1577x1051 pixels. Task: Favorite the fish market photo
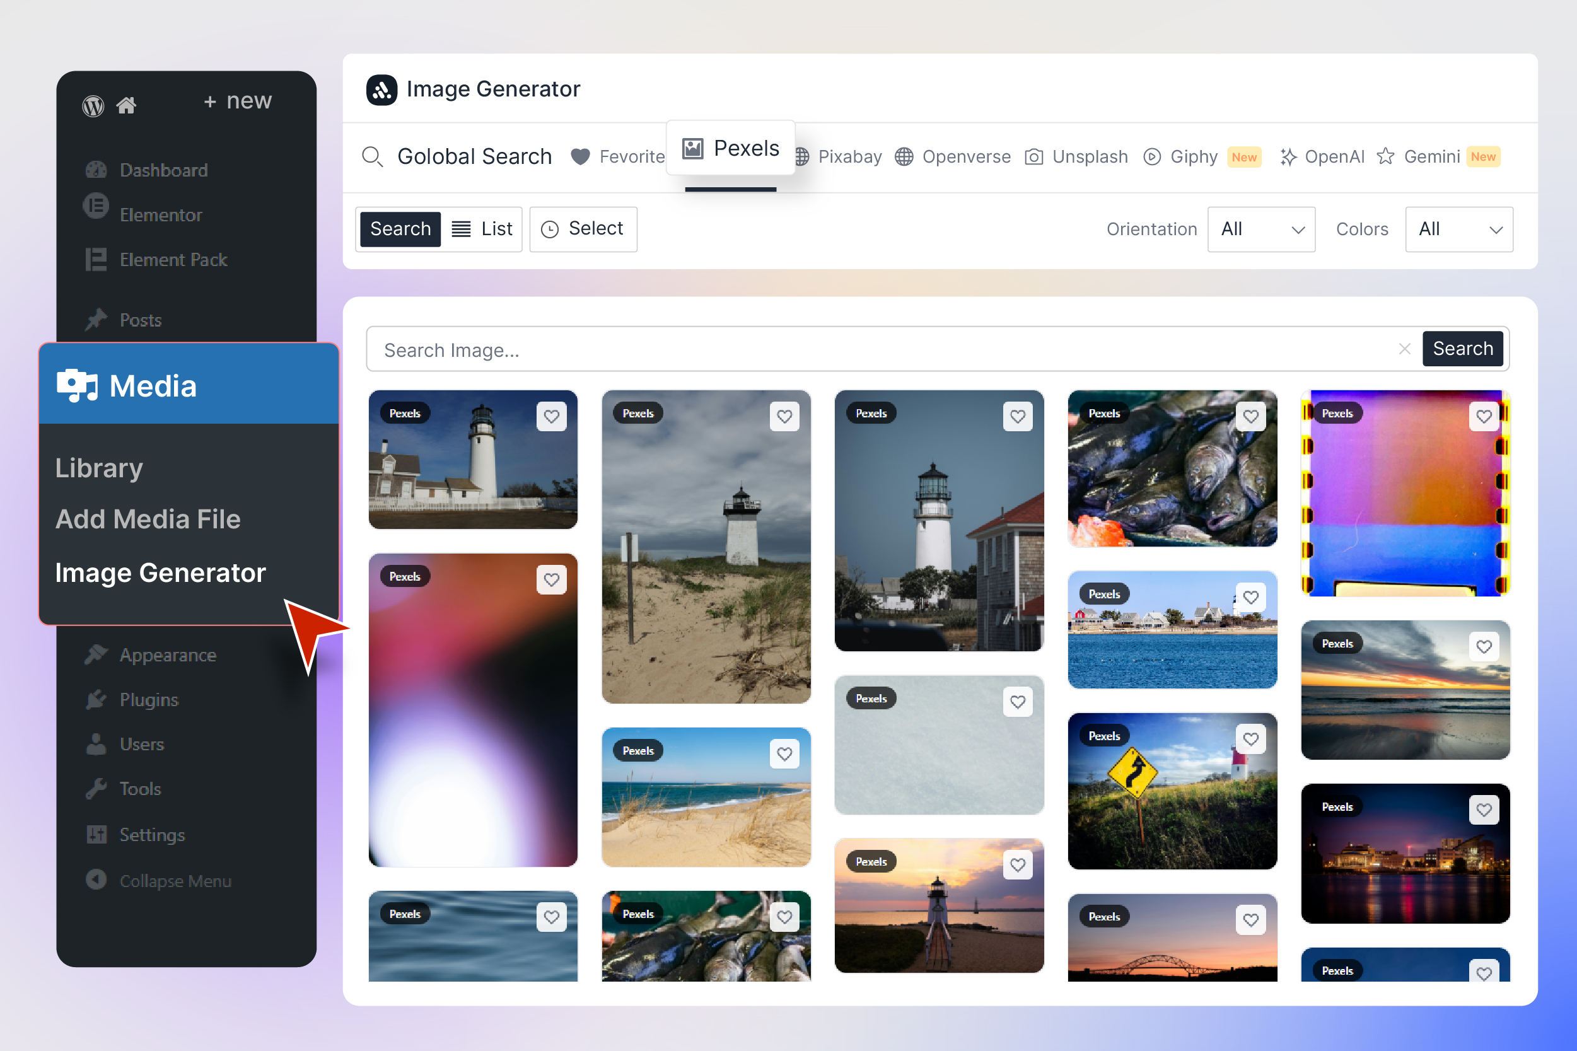pos(1250,416)
